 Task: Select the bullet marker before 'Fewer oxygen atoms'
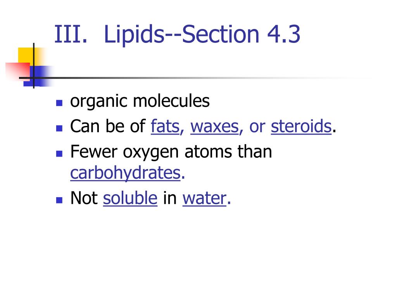59,153
